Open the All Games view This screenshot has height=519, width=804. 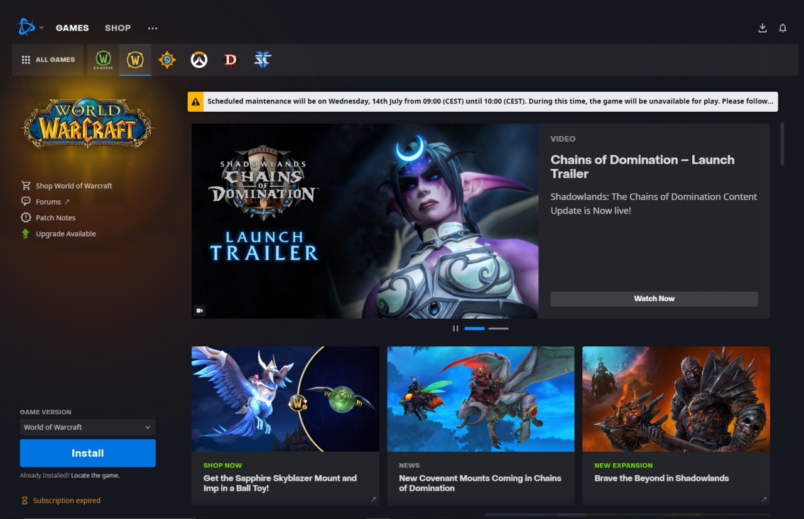[48, 60]
